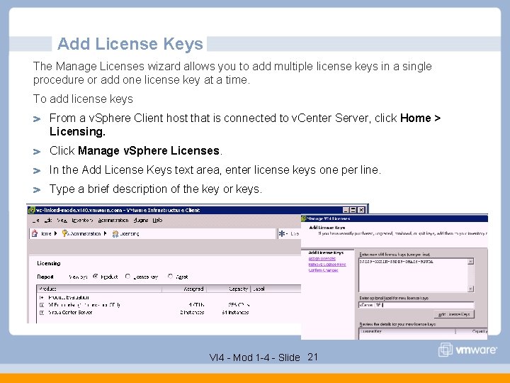Maximize the Infrastructure Client window
510x383 pixels.
click(x=353, y=210)
